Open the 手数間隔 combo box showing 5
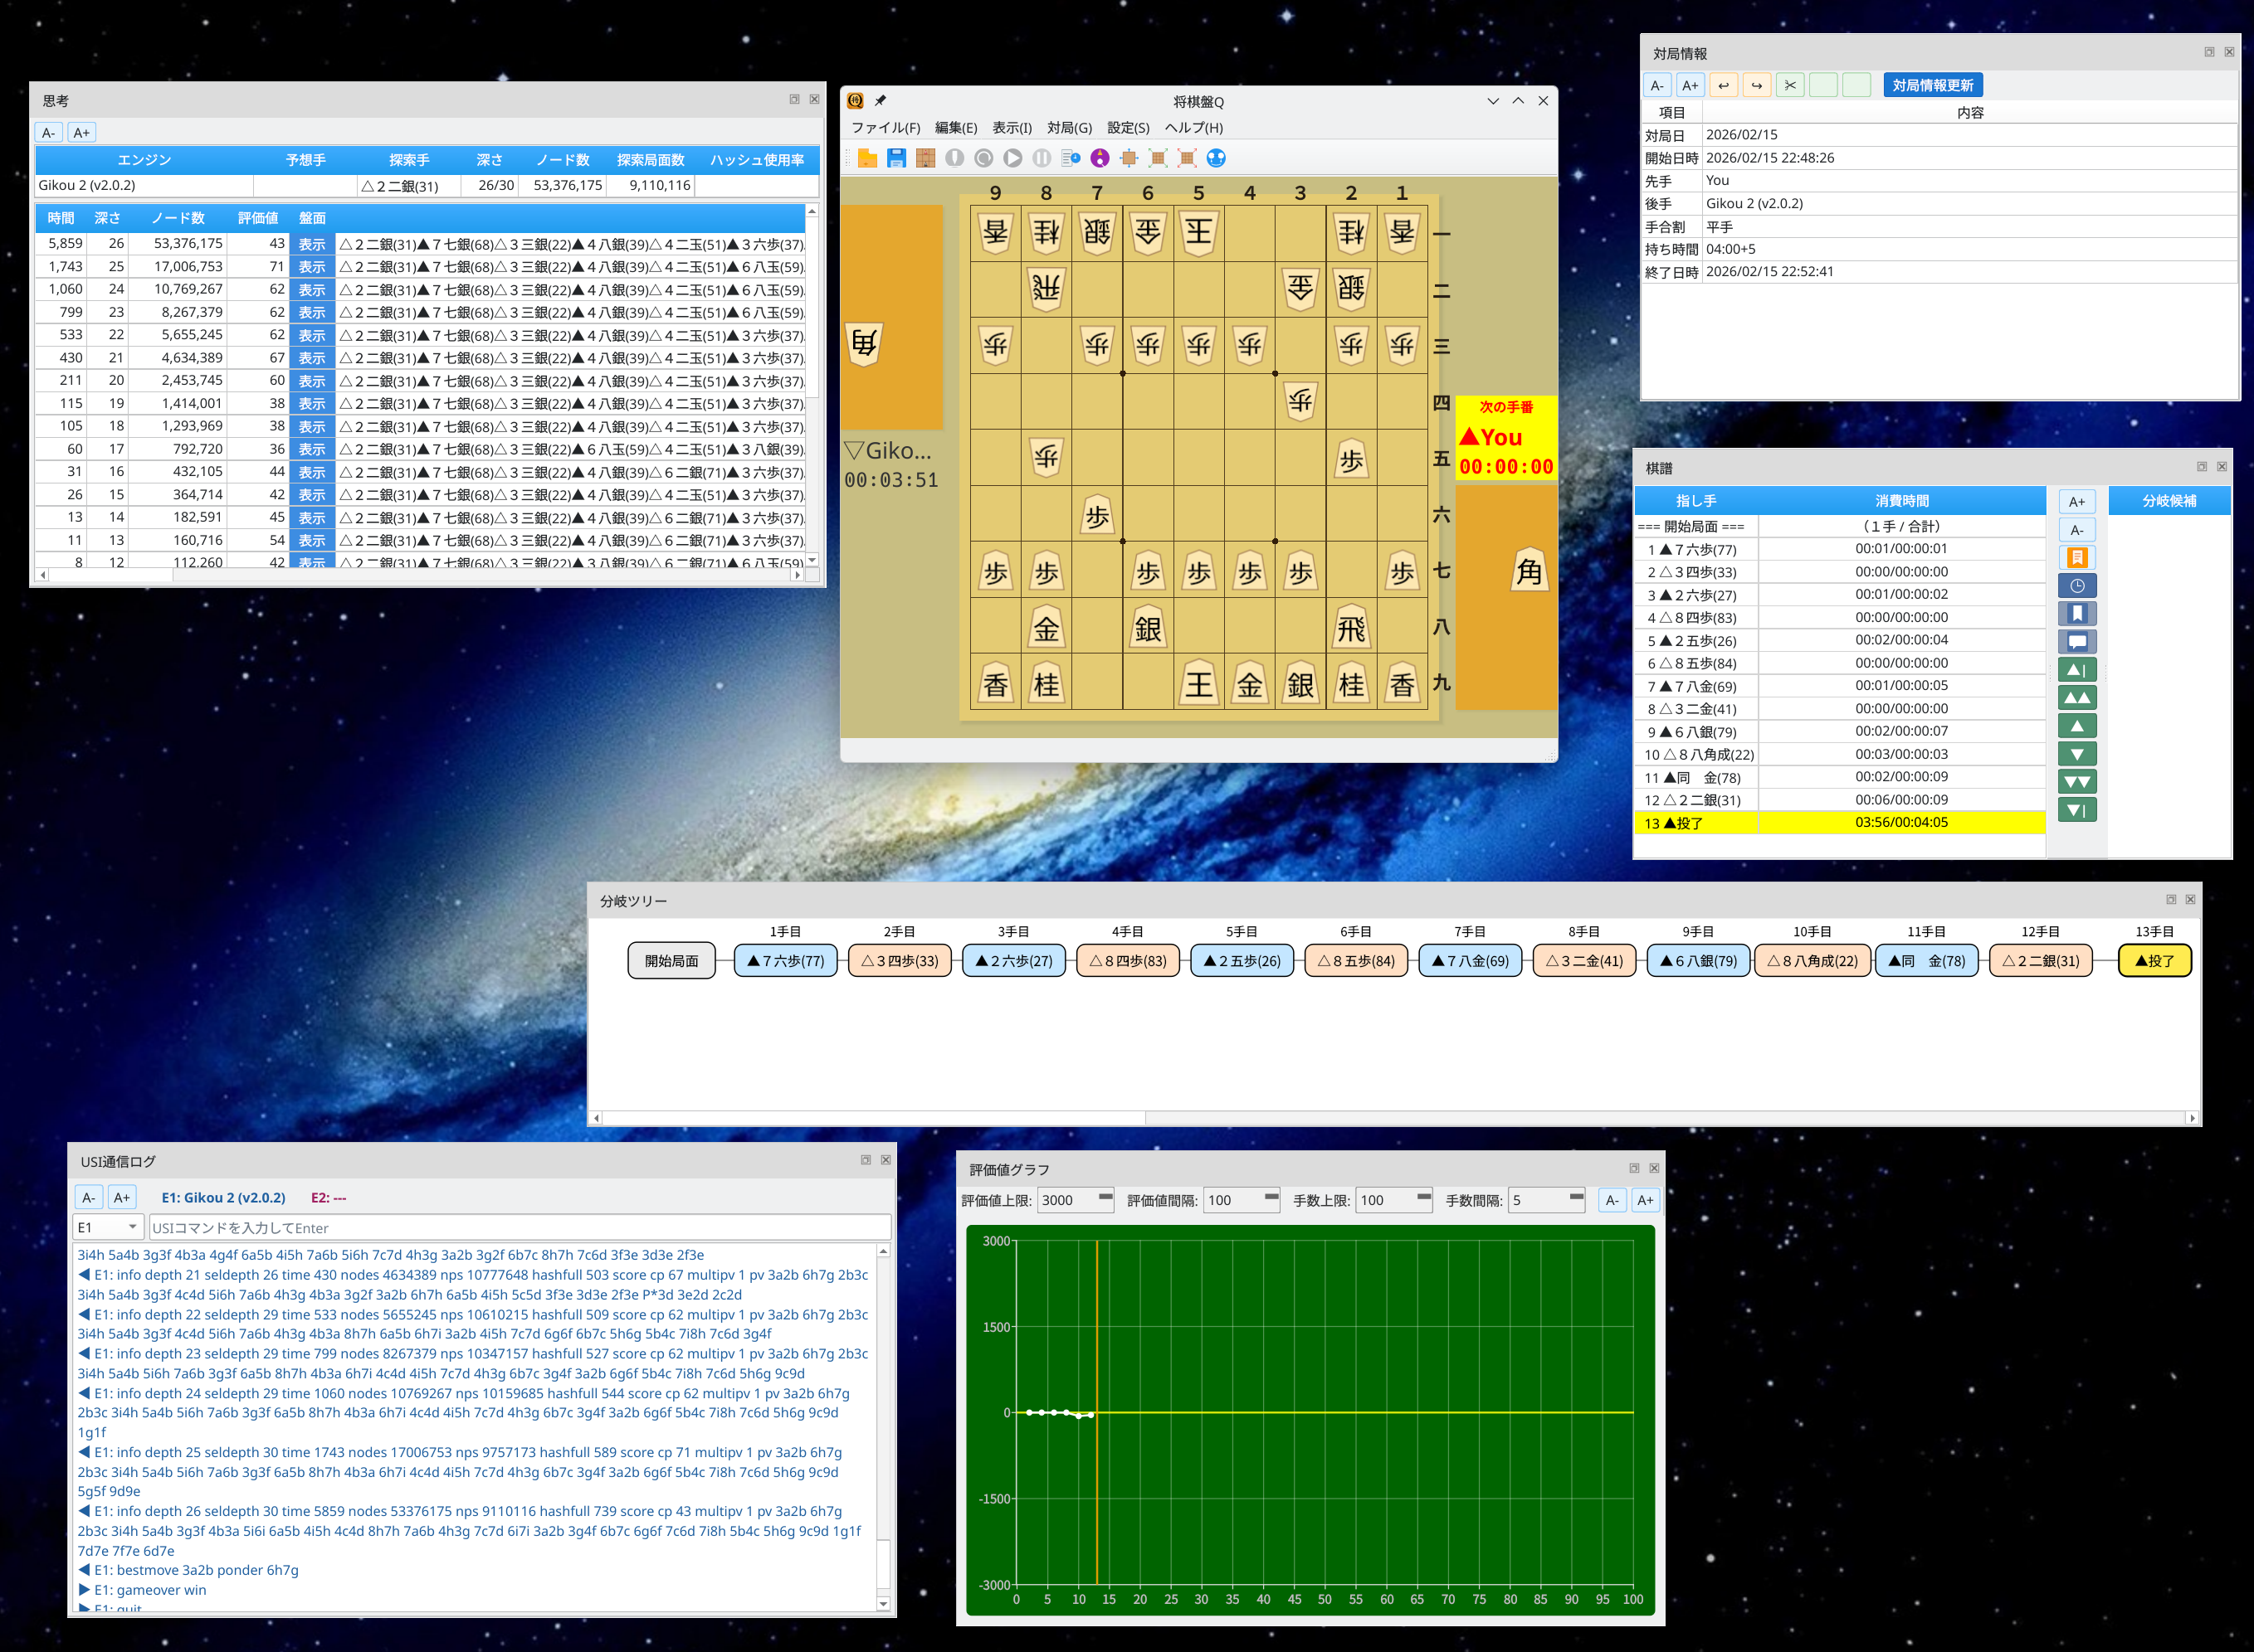Image resolution: width=2254 pixels, height=1652 pixels. pyautogui.click(x=1546, y=1200)
